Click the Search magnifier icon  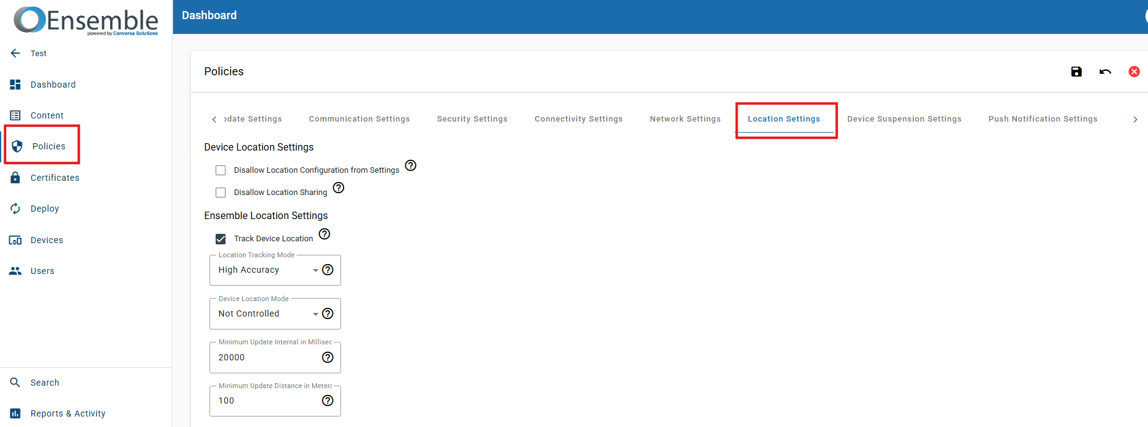coord(15,383)
